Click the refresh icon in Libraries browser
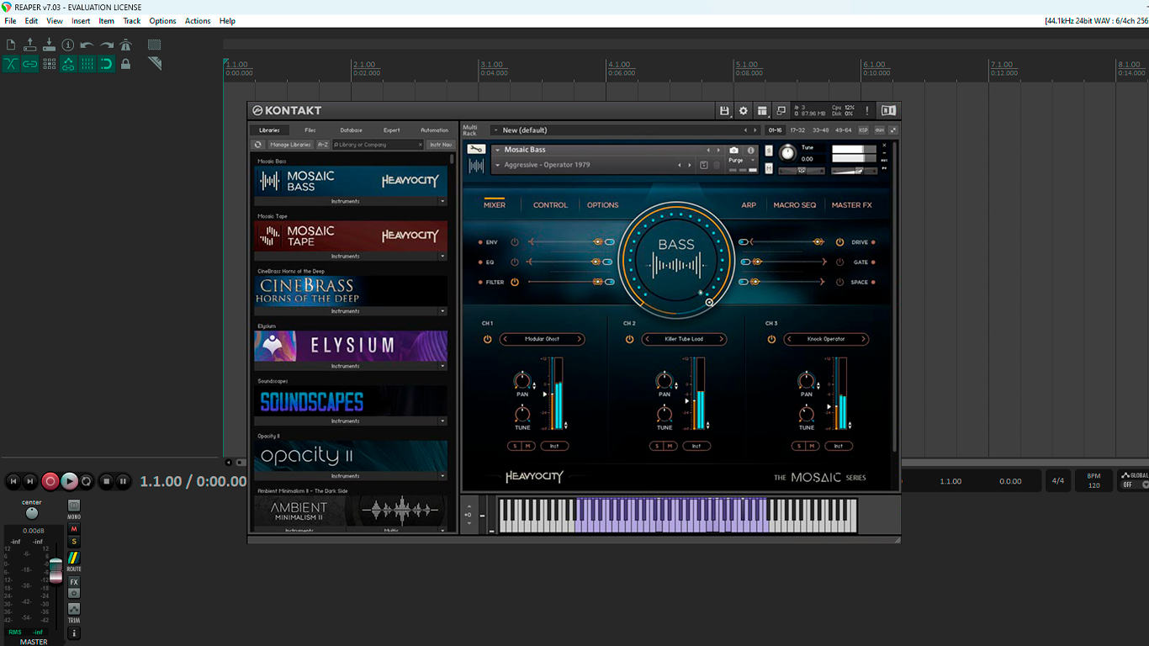The height and width of the screenshot is (646, 1149). 258,145
